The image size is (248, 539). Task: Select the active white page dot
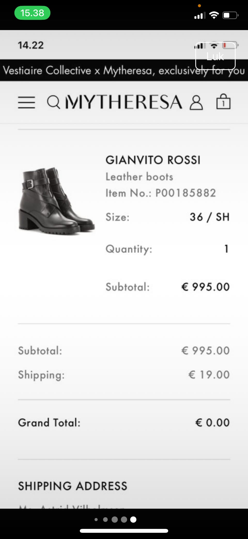(x=133, y=519)
